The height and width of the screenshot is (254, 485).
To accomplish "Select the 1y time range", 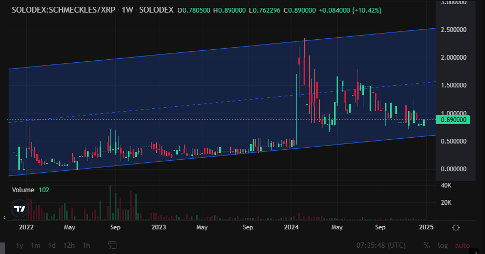I will [x=19, y=245].
